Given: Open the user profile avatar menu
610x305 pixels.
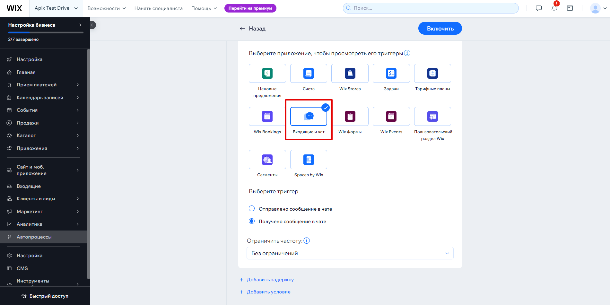Looking at the screenshot, I should tap(598, 8).
